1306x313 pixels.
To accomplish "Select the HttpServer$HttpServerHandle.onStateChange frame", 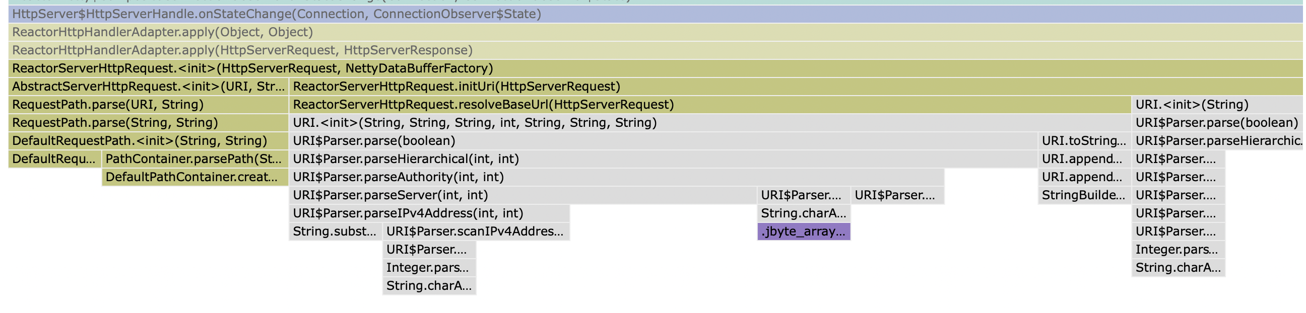I will click(x=656, y=14).
